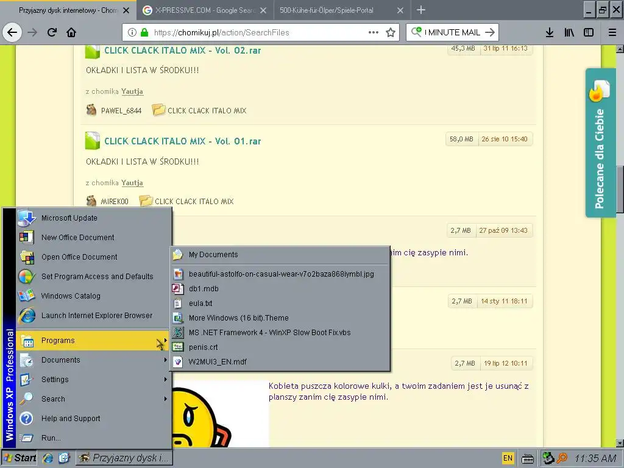624x468 pixels.
Task: Open CLICK CLACK ITALO MIX folder beside PAWEL_6844
Action: pos(207,111)
